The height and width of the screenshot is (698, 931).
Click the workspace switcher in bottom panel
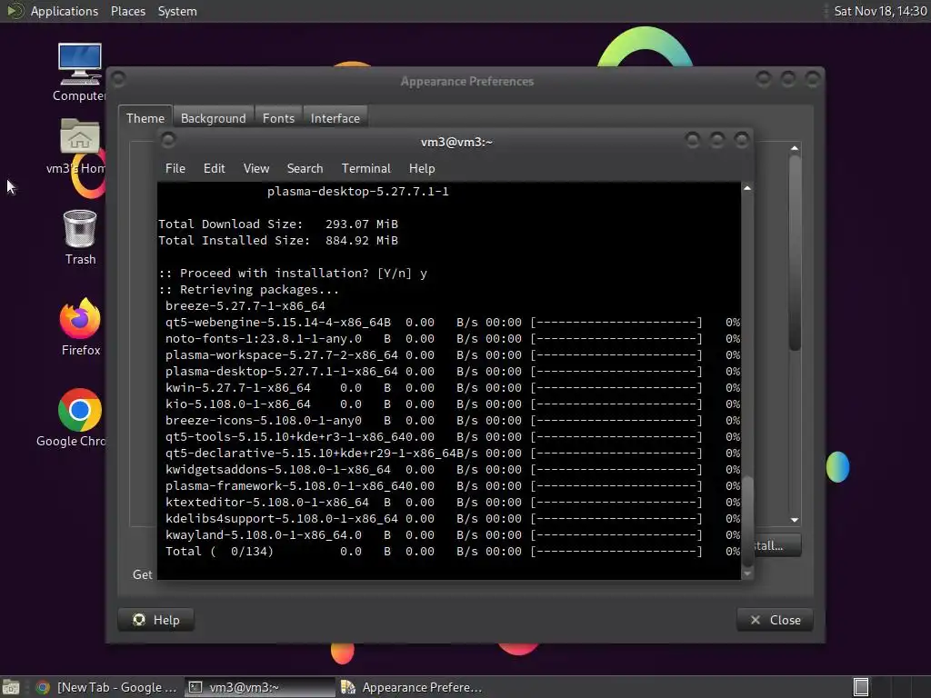point(861,687)
